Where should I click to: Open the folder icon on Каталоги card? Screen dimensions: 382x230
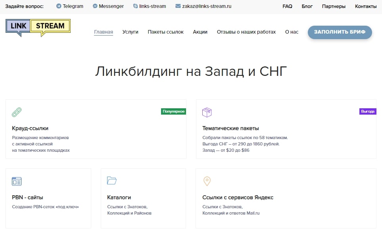coord(111,180)
